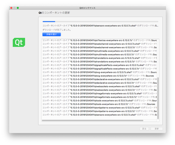Select the qtx11extras-everywhere-src-5.12.0.7z log line
Screen dimensions: 175x145
coord(99,40)
